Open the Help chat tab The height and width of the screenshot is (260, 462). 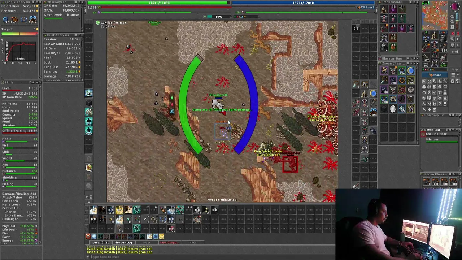tap(147, 243)
